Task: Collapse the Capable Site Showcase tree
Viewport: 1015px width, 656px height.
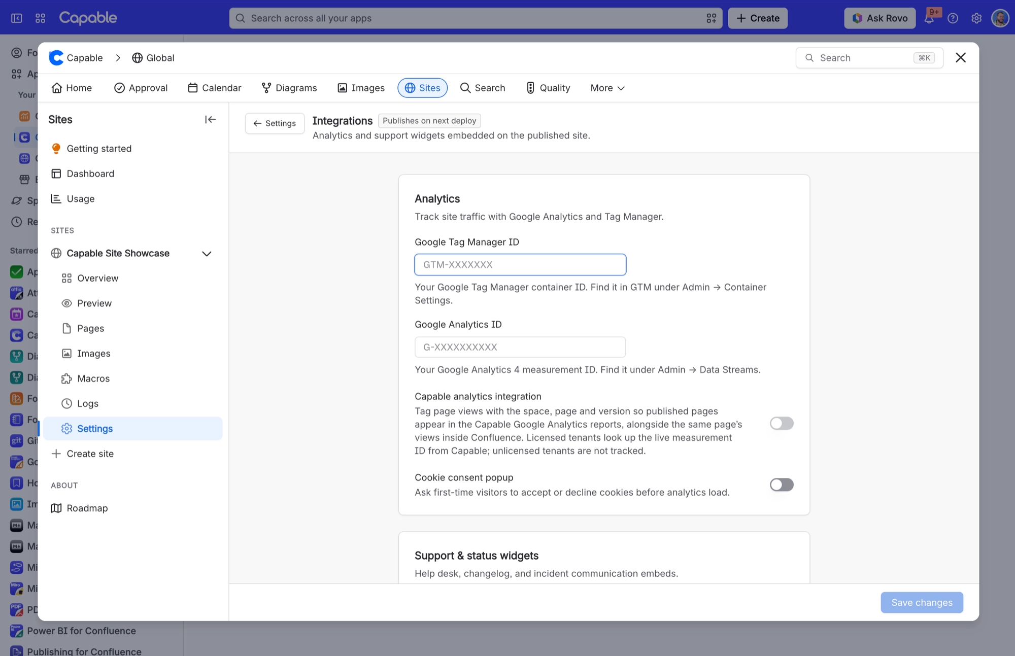Action: 207,254
